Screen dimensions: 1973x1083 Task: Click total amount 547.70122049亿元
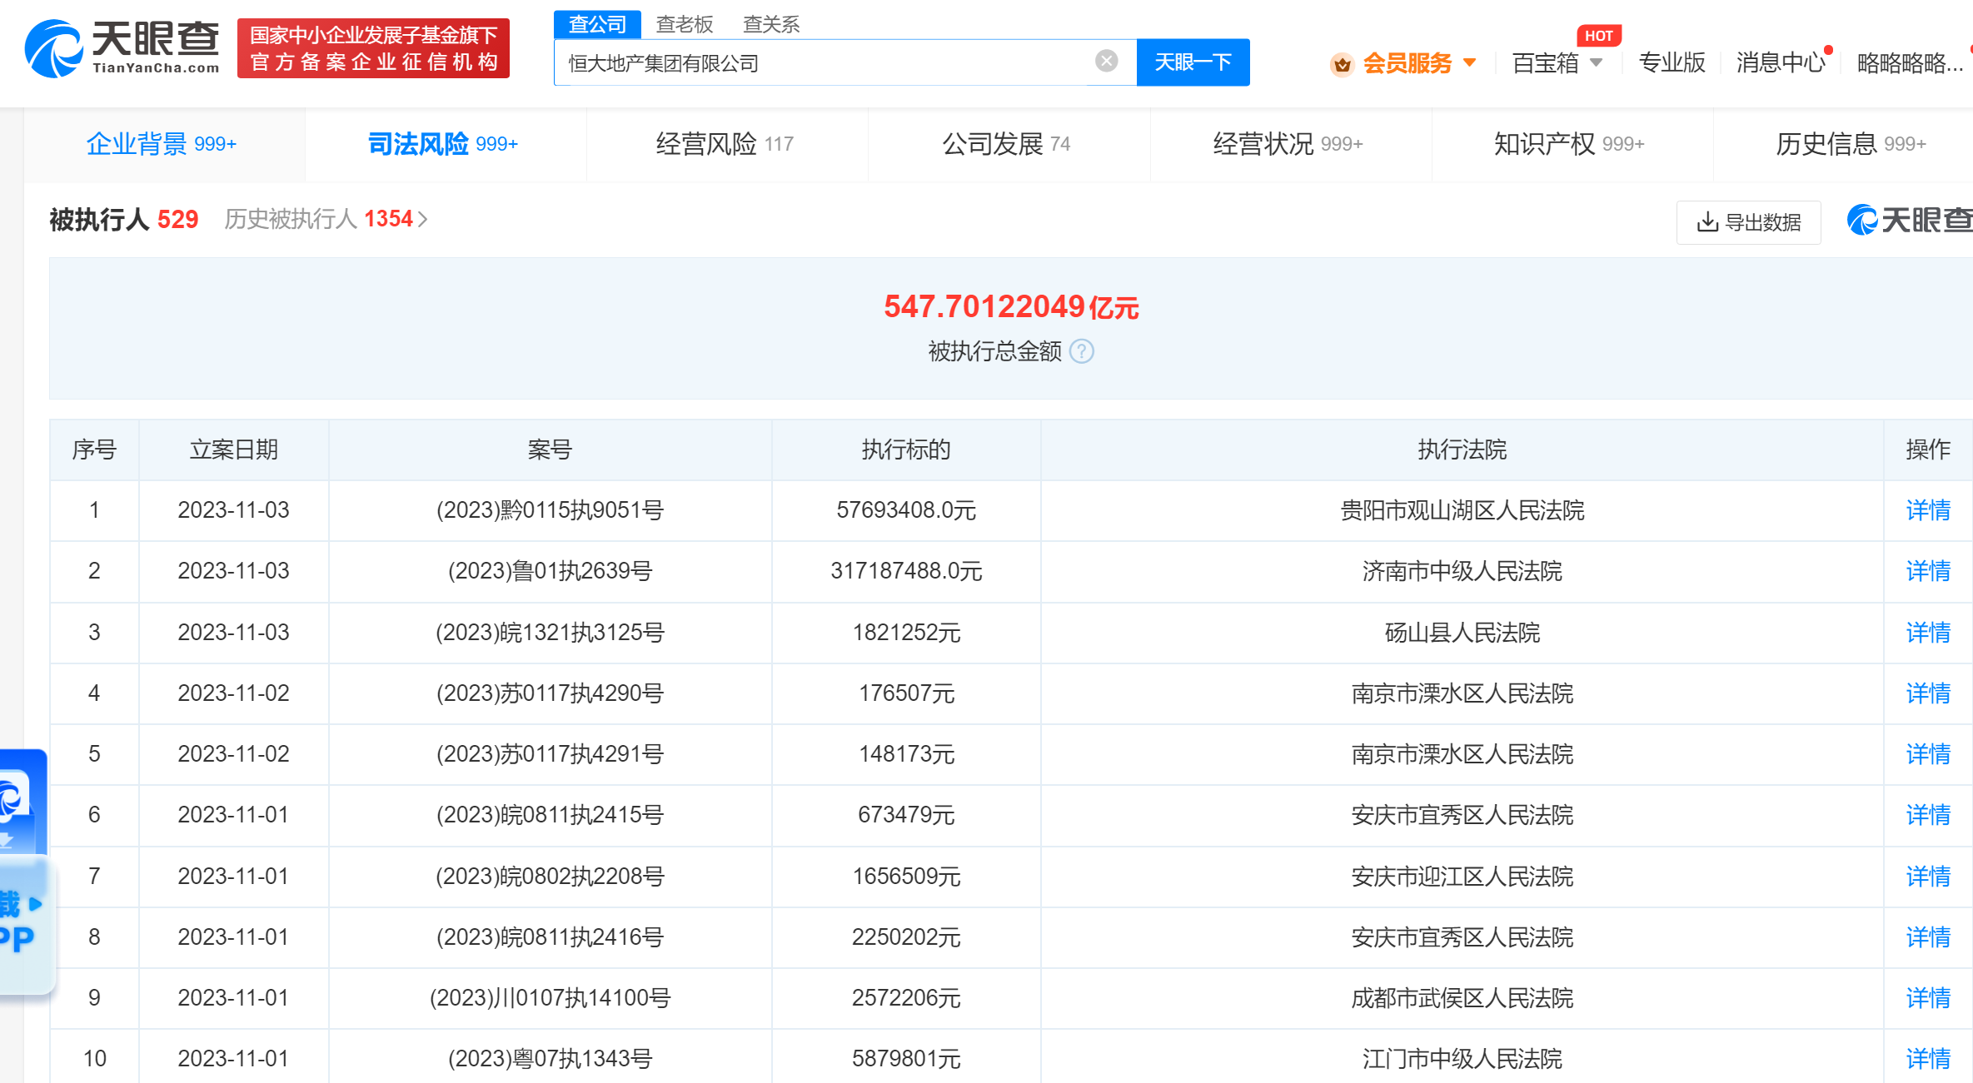coord(1011,307)
